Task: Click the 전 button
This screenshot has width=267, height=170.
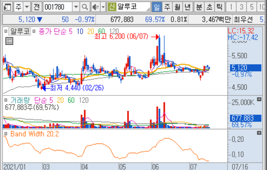Action: pos(37,7)
